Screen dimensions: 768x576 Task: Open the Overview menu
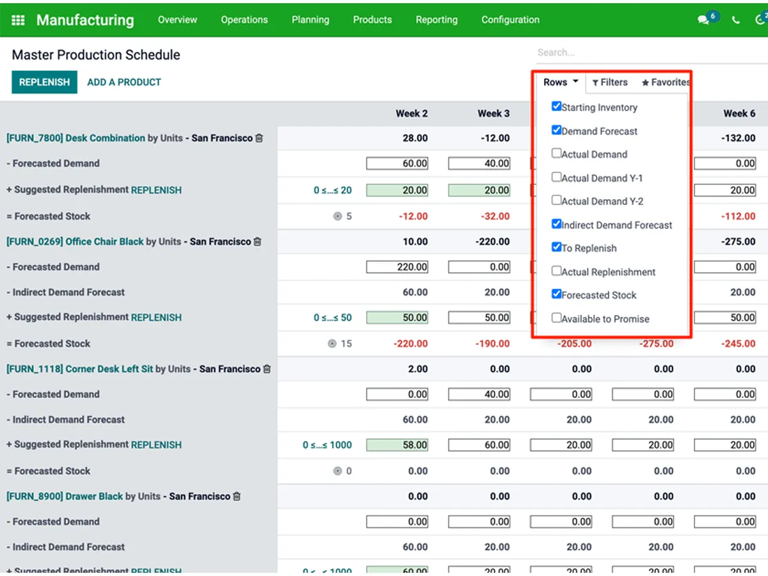click(177, 19)
